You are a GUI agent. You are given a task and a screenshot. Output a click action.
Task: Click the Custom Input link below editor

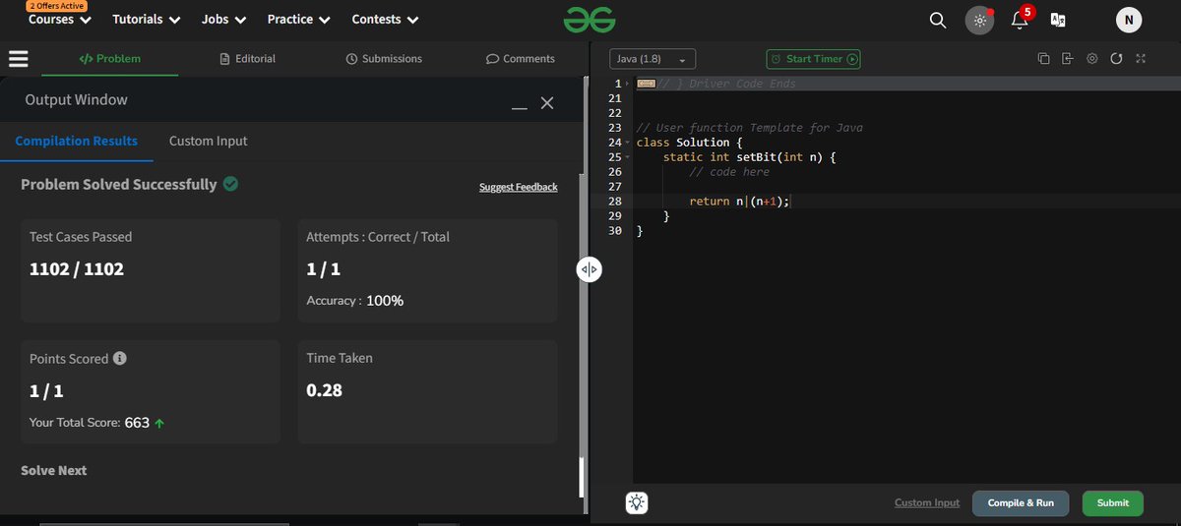coord(927,502)
